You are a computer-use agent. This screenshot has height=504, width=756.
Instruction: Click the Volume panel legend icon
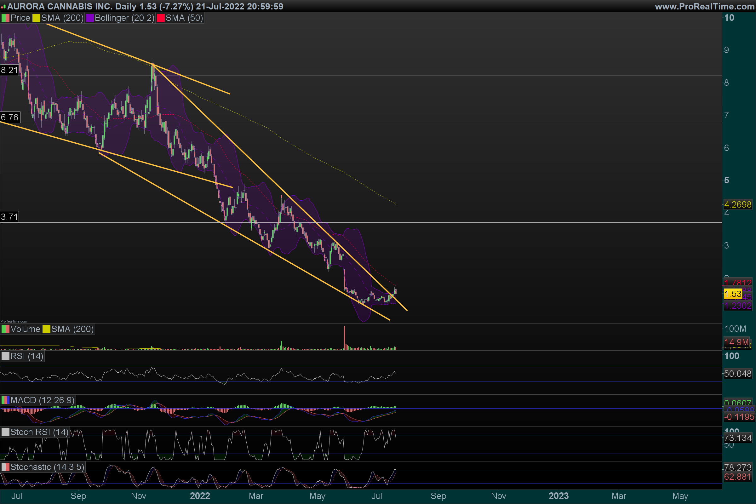point(5,329)
